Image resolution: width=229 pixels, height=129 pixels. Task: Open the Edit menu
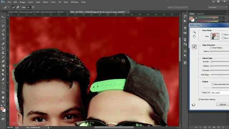[15, 2]
